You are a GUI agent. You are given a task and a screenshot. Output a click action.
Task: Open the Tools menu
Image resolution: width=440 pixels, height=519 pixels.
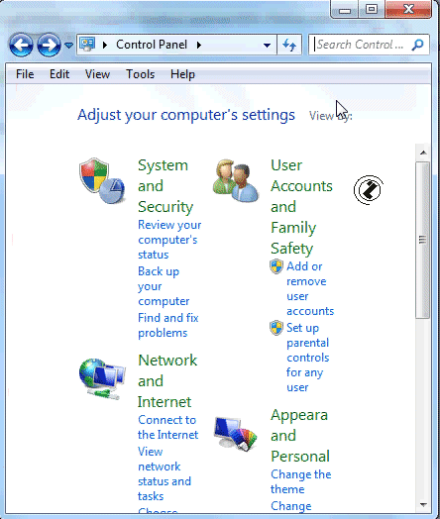140,74
